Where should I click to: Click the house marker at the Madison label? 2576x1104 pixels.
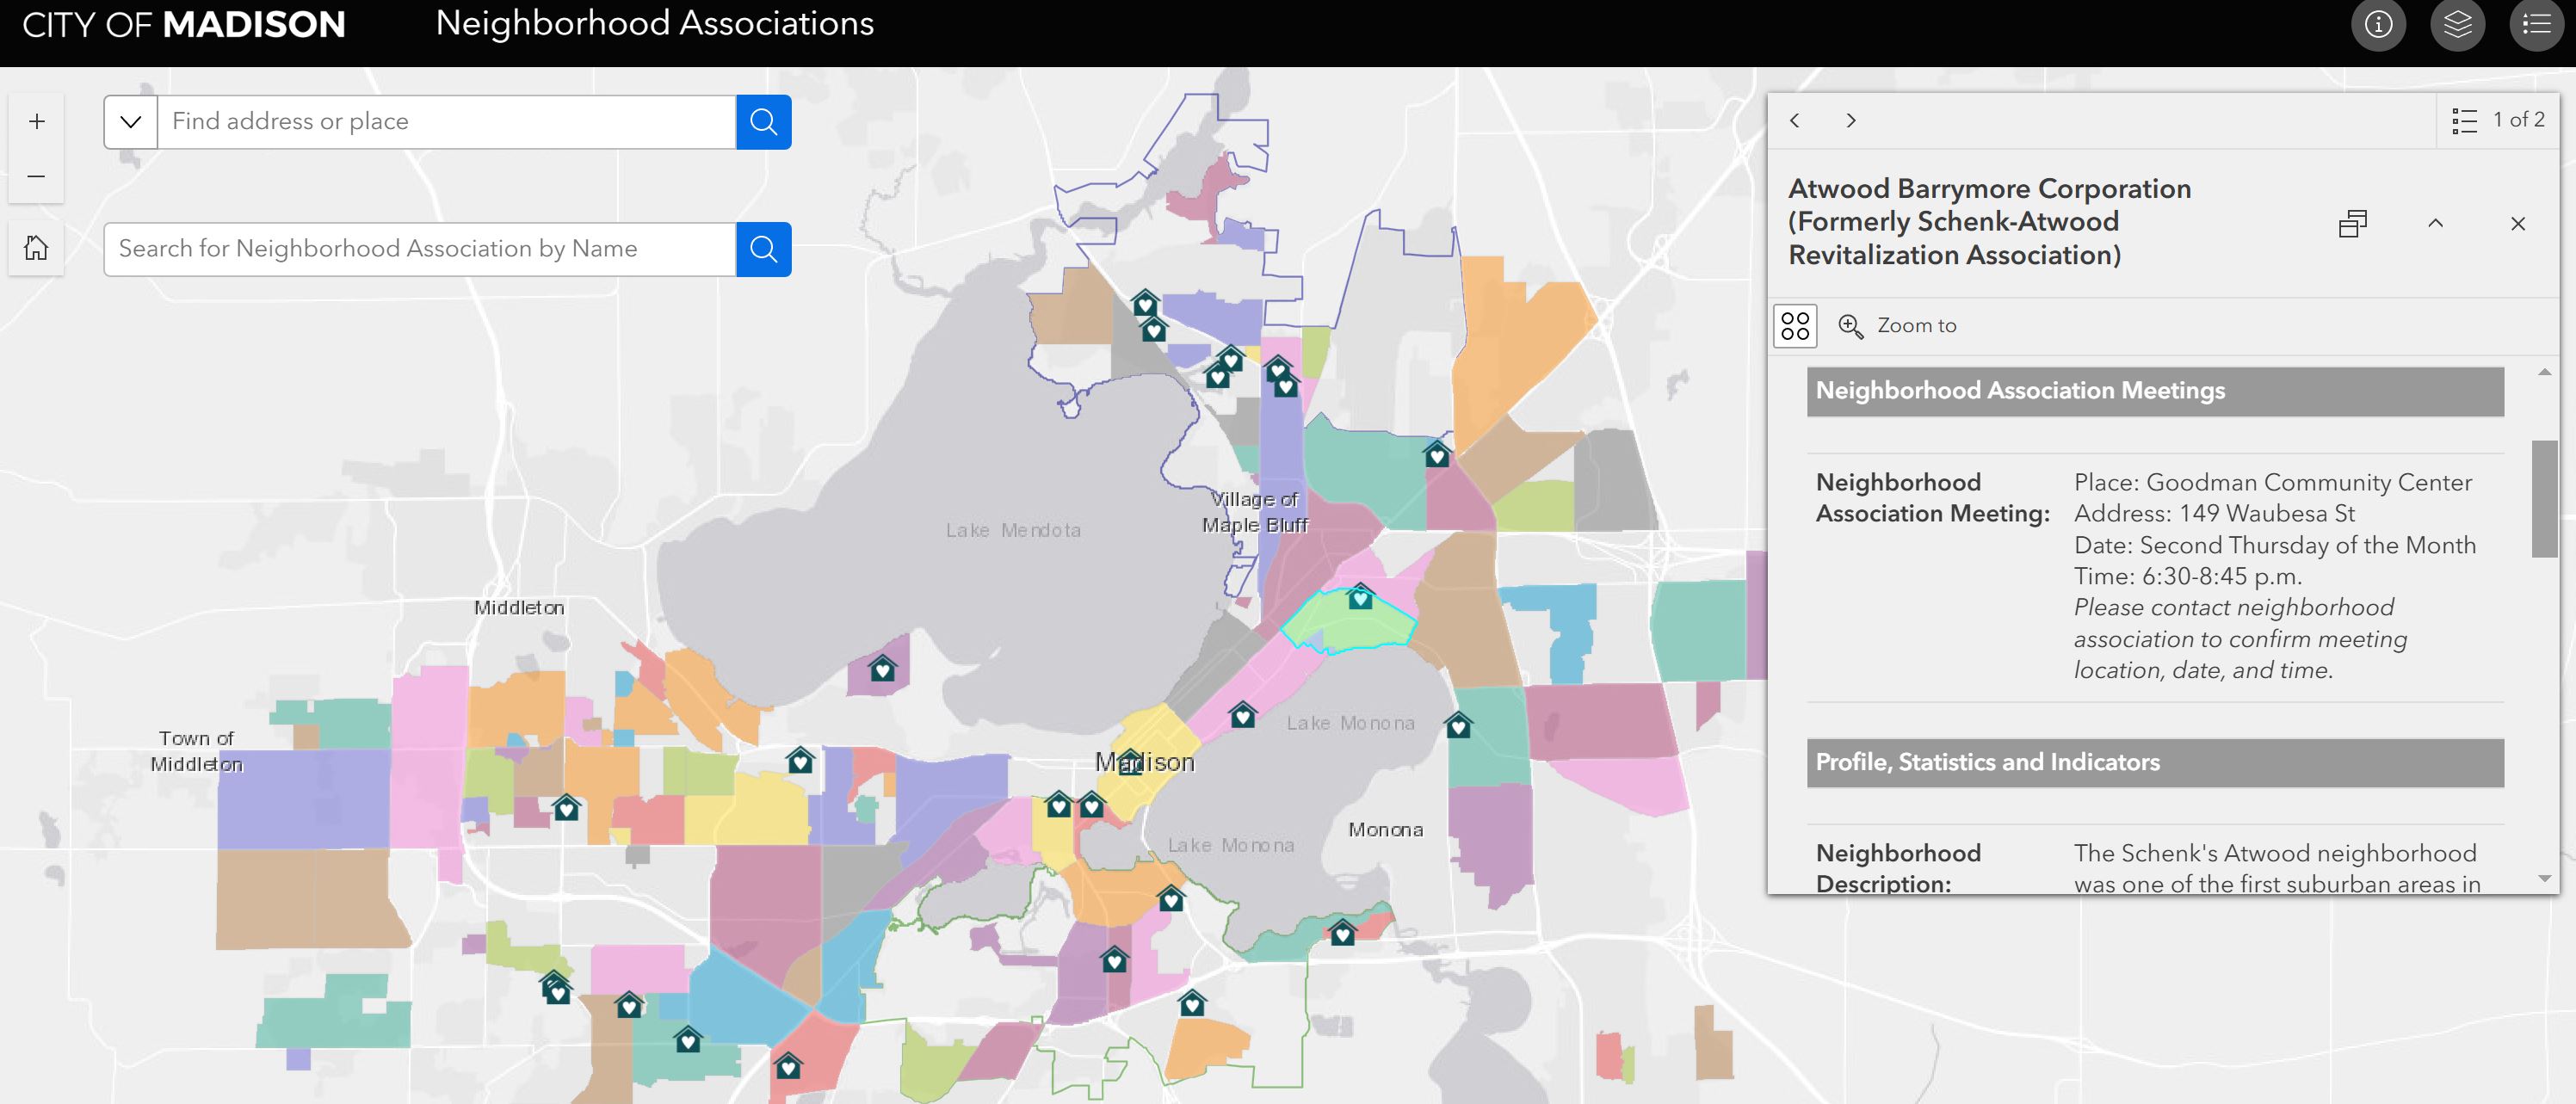point(1130,762)
